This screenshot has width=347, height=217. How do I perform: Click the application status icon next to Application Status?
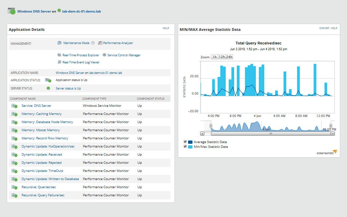click(47, 80)
